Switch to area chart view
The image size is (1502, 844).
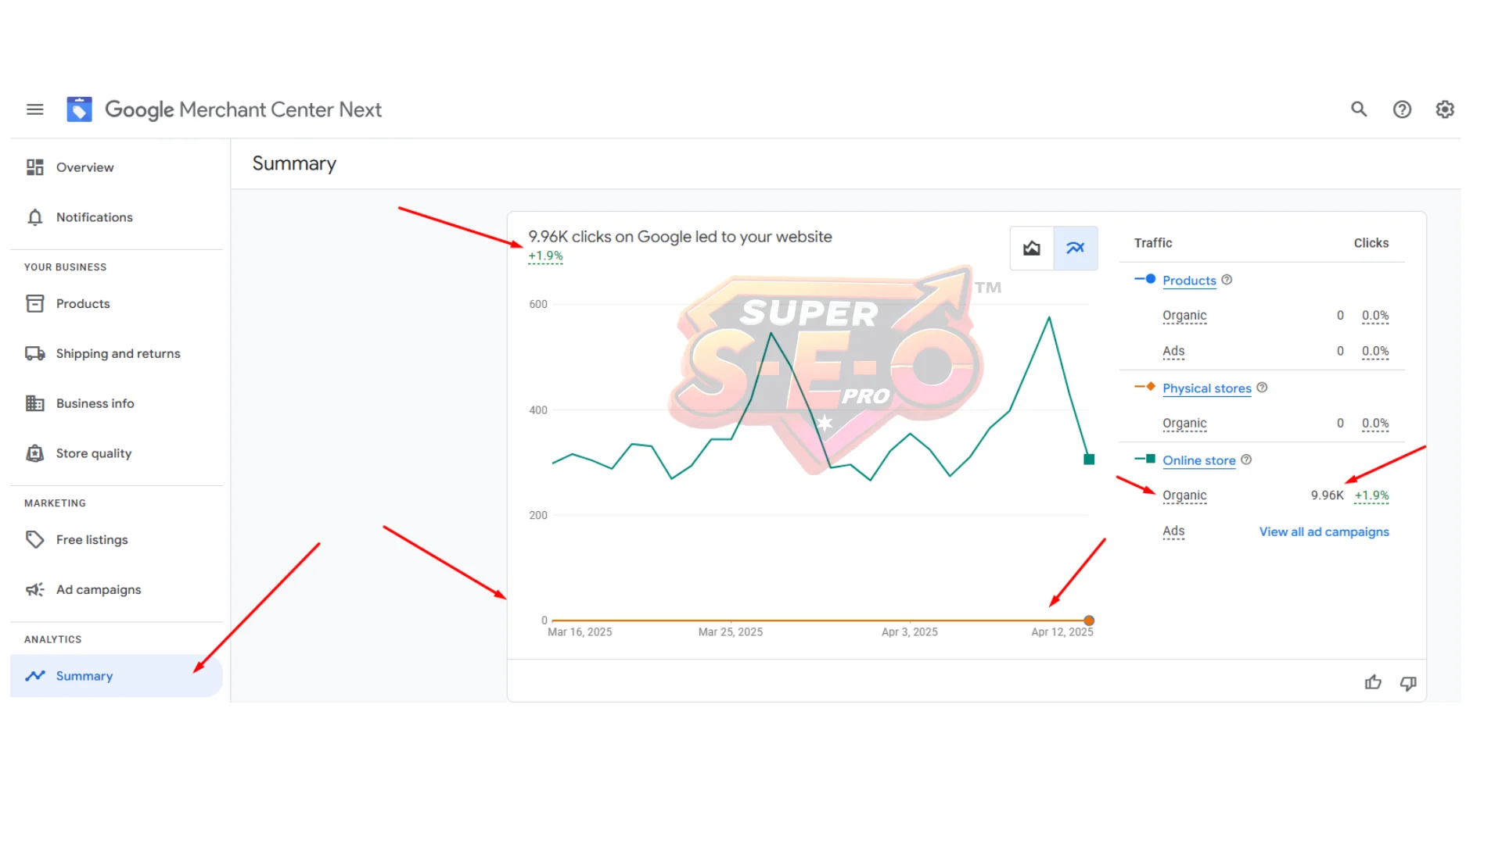pyautogui.click(x=1032, y=249)
